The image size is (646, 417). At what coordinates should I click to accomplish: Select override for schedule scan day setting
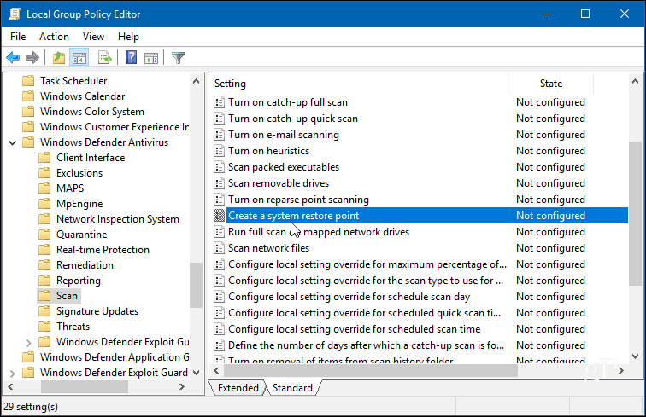pyautogui.click(x=349, y=297)
